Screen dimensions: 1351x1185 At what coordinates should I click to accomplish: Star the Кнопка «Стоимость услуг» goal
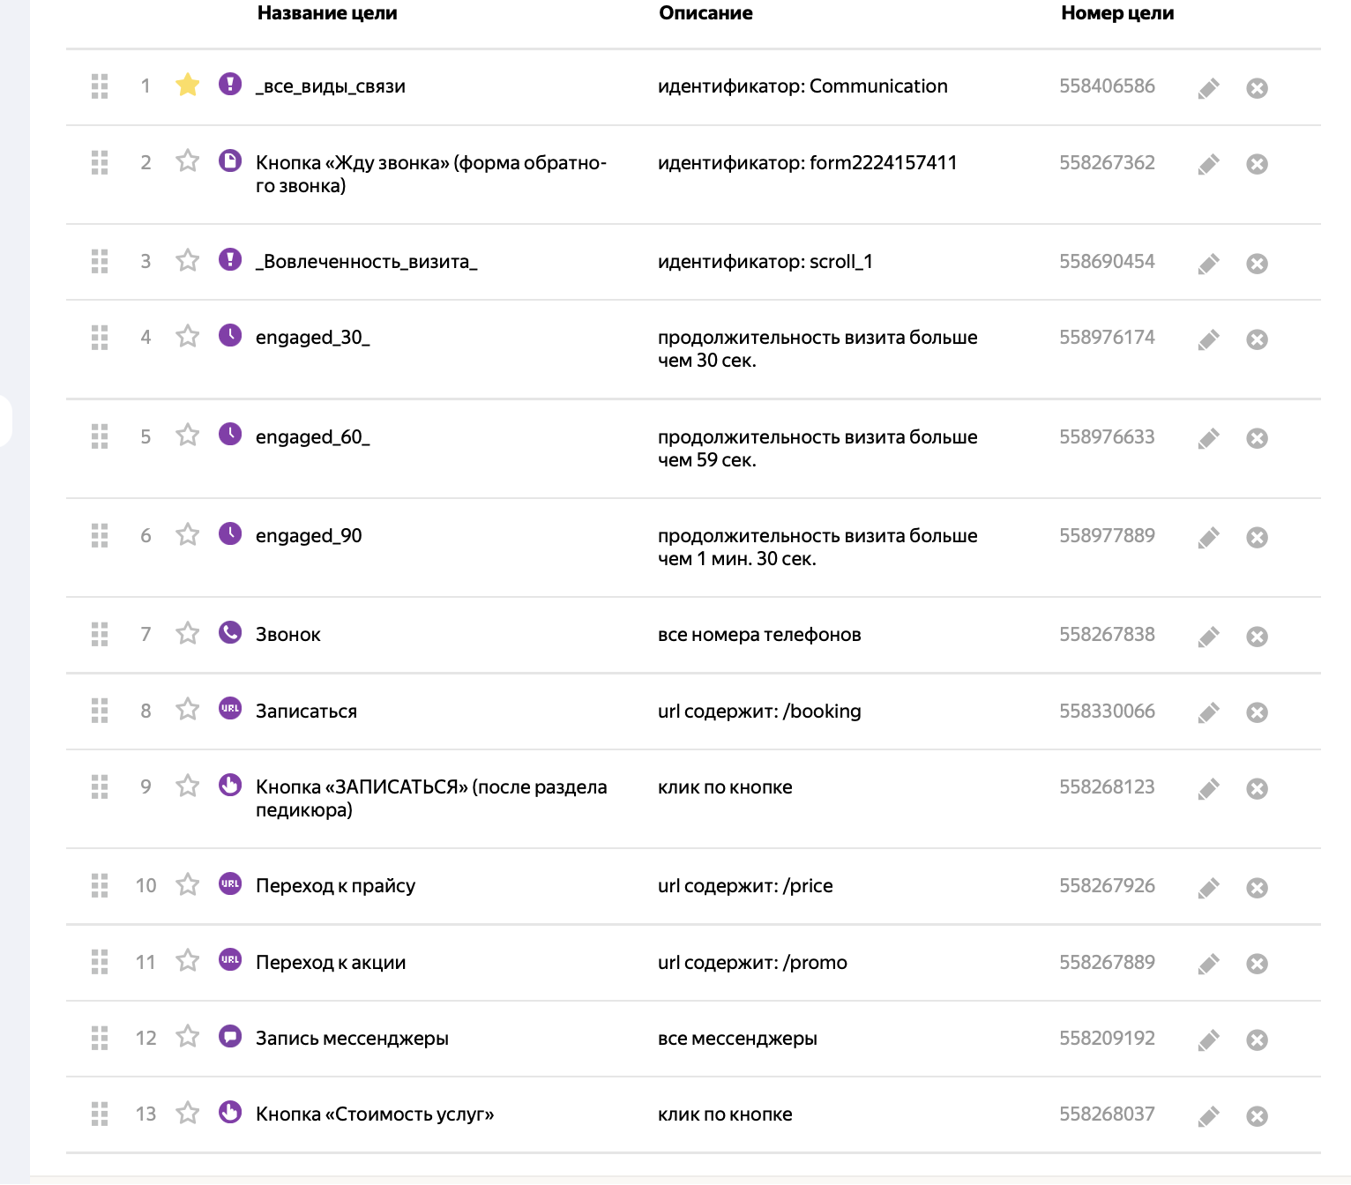pos(188,1113)
